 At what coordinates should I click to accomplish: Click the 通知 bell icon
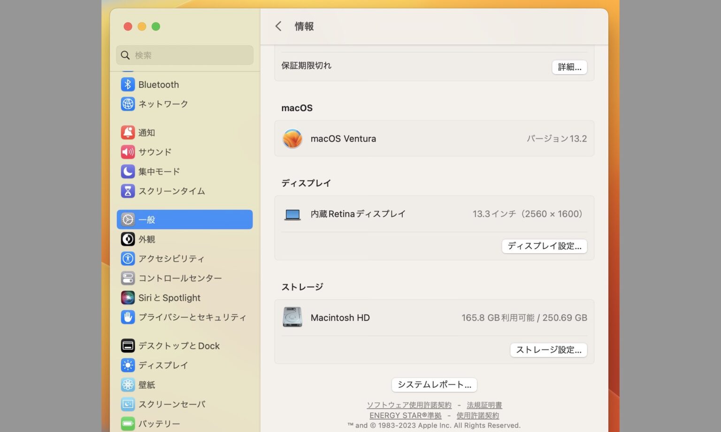click(x=128, y=132)
